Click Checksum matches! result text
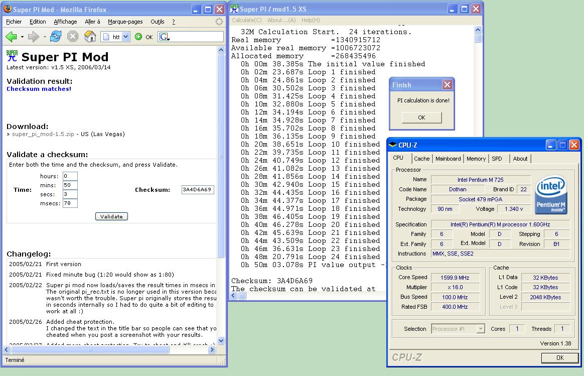Screen dimensions: 584x376 tap(39, 89)
